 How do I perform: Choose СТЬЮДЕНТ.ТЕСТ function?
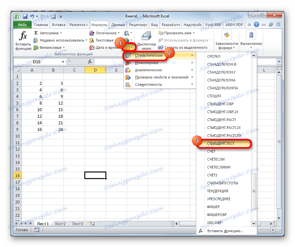pos(224,143)
